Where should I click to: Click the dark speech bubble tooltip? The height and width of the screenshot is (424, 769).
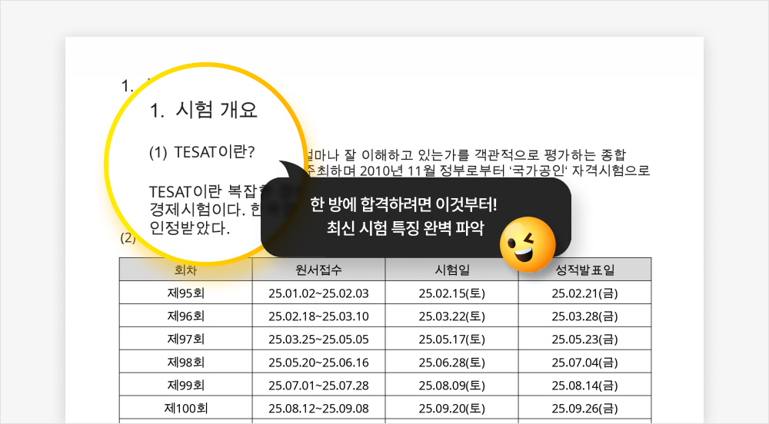pyautogui.click(x=416, y=217)
